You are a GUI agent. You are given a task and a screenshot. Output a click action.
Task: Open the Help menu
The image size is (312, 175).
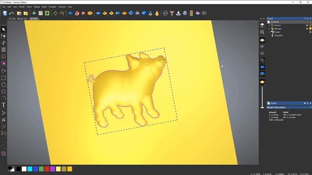tap(70, 7)
